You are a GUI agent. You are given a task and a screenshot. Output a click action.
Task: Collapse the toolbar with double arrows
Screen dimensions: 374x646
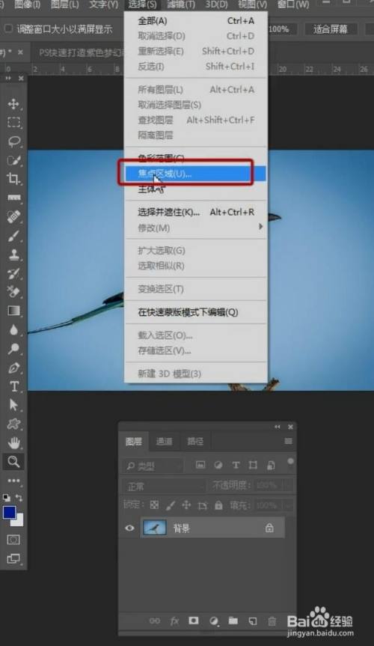coord(8,78)
